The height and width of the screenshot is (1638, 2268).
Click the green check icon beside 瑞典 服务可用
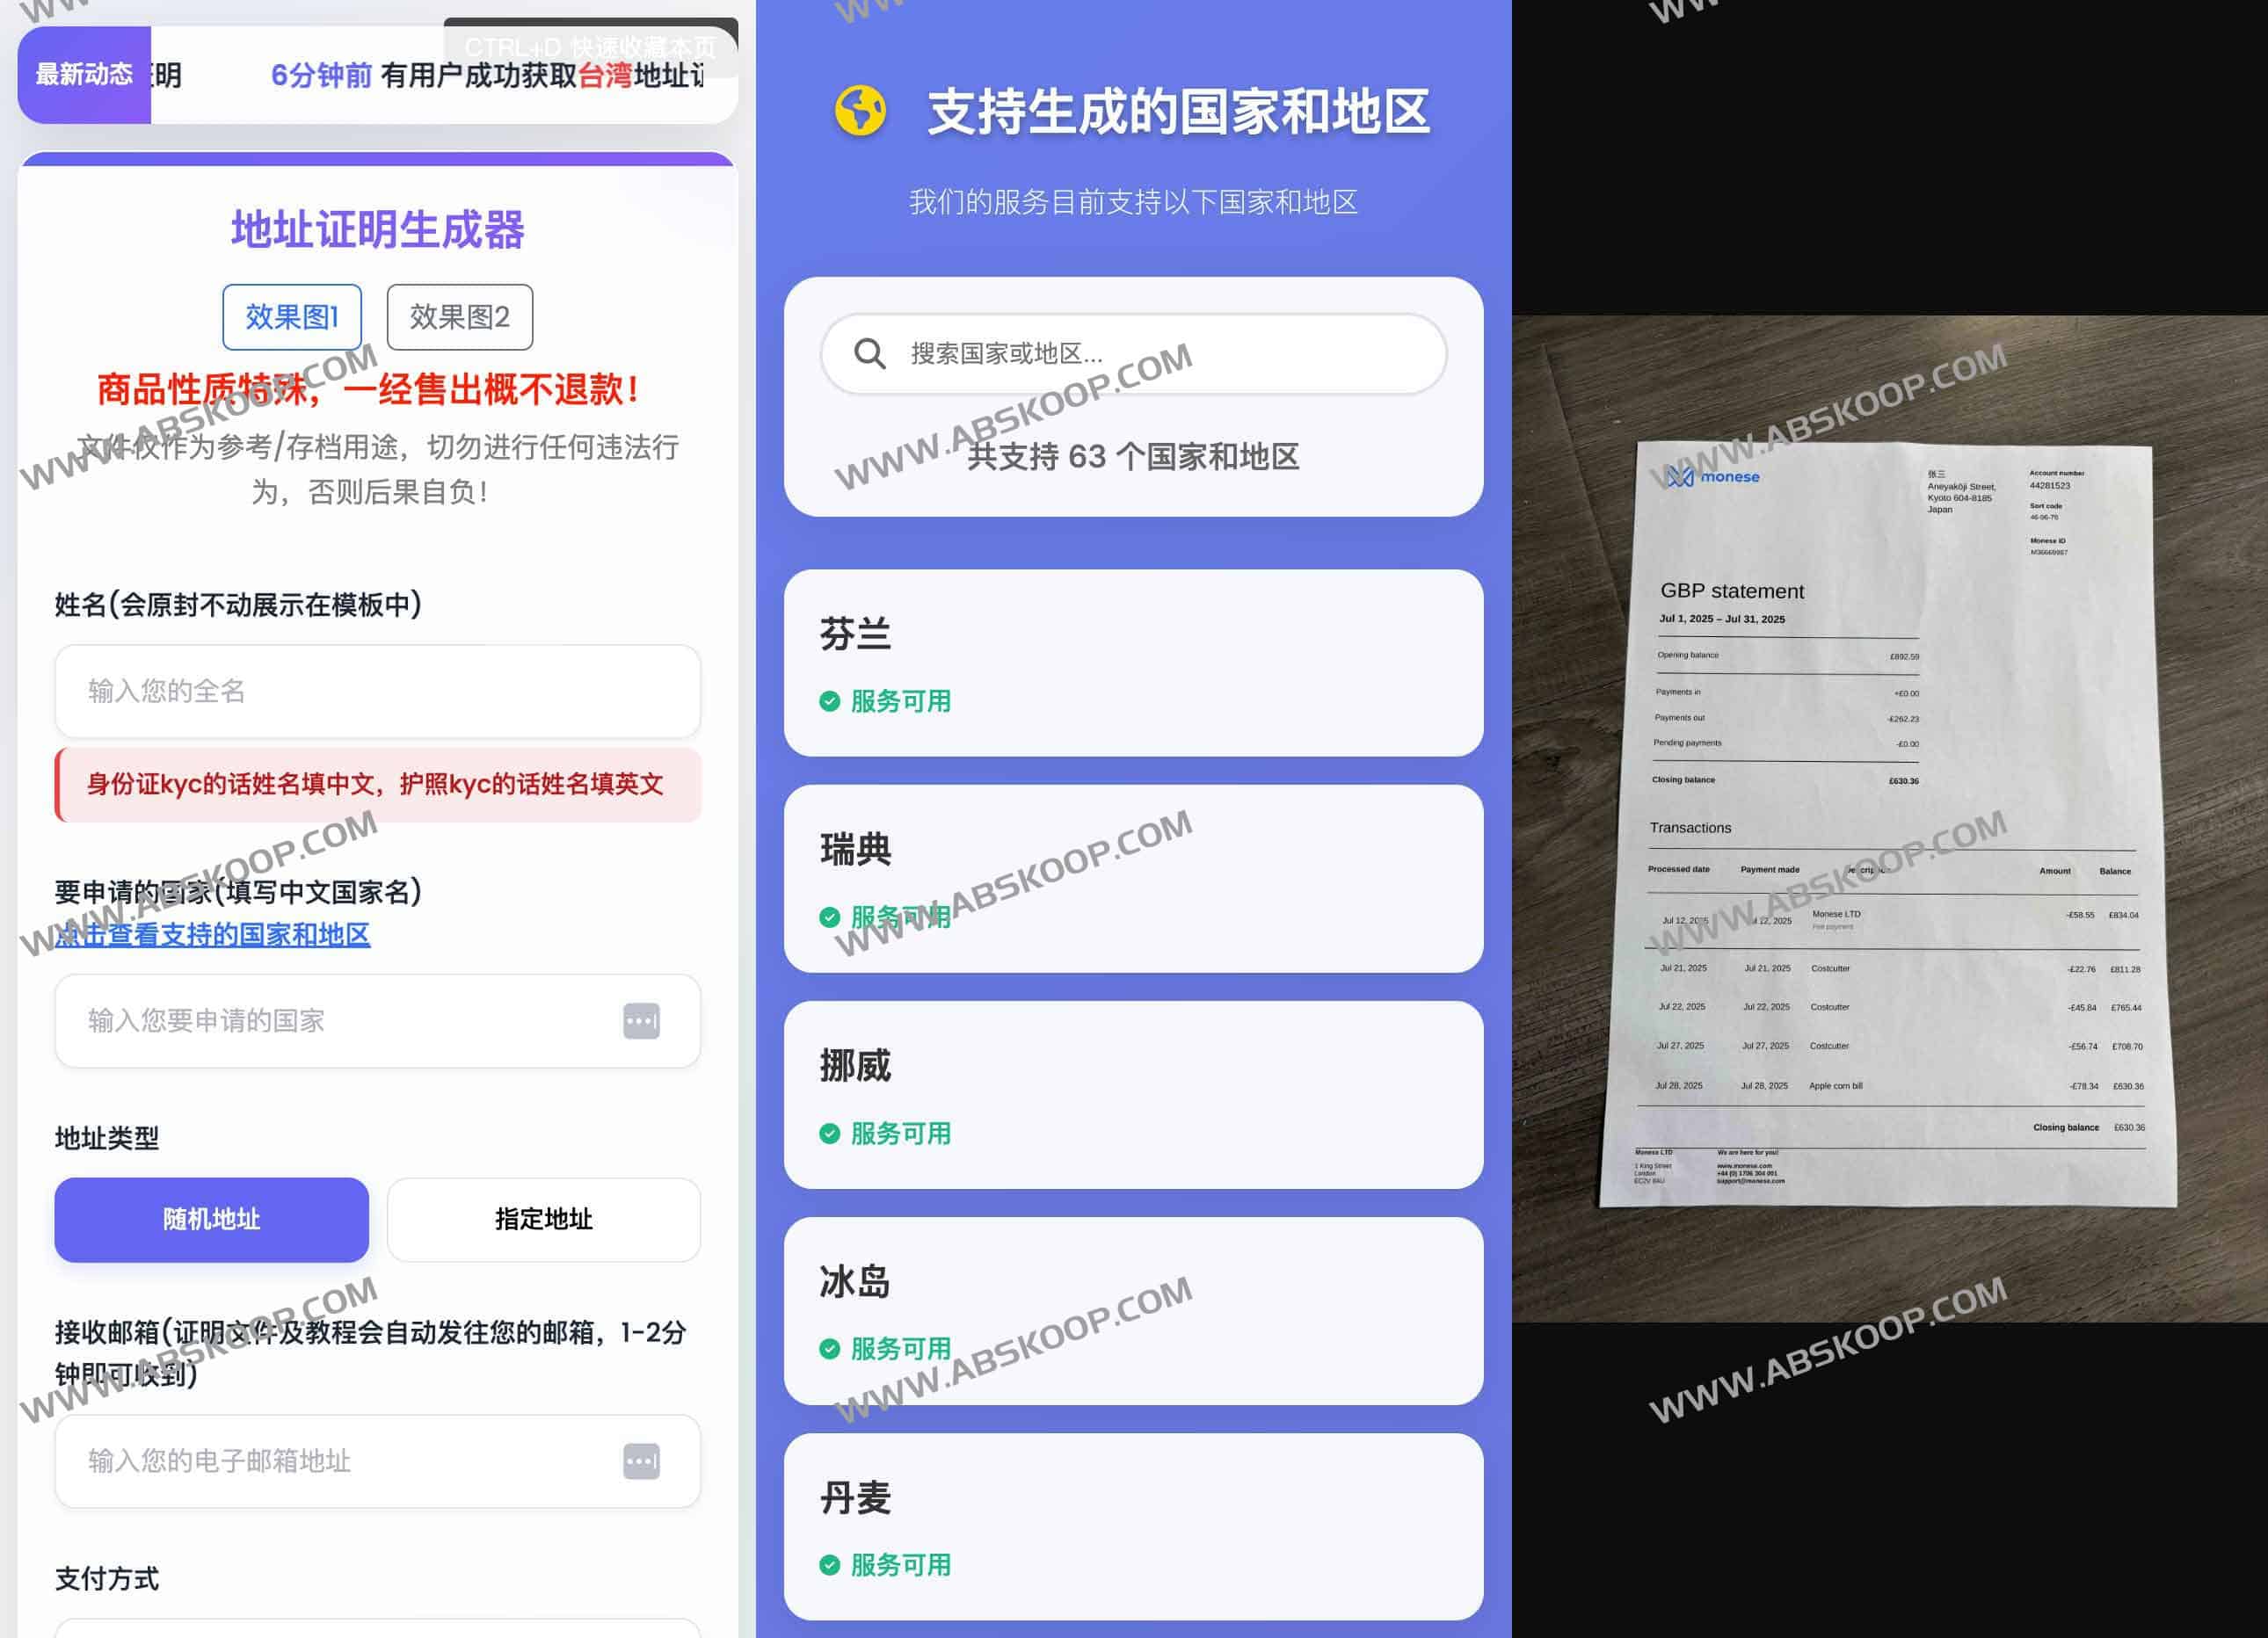(x=831, y=916)
